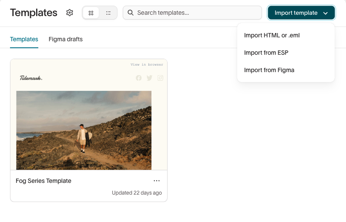Viewport: 346px width, 222px height.
Task: Switch to grid view layout
Action: (x=91, y=13)
